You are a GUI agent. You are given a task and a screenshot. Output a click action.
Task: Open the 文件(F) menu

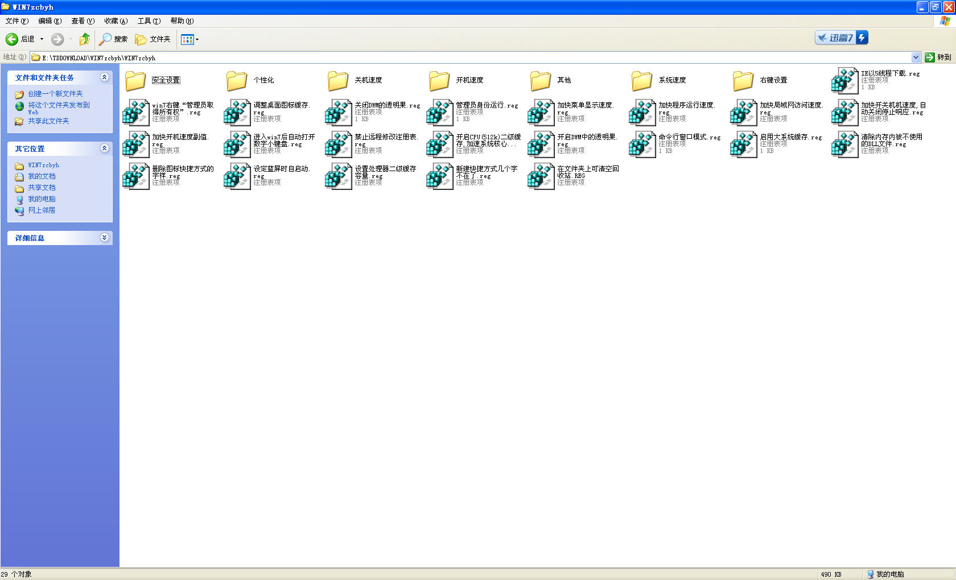[17, 21]
